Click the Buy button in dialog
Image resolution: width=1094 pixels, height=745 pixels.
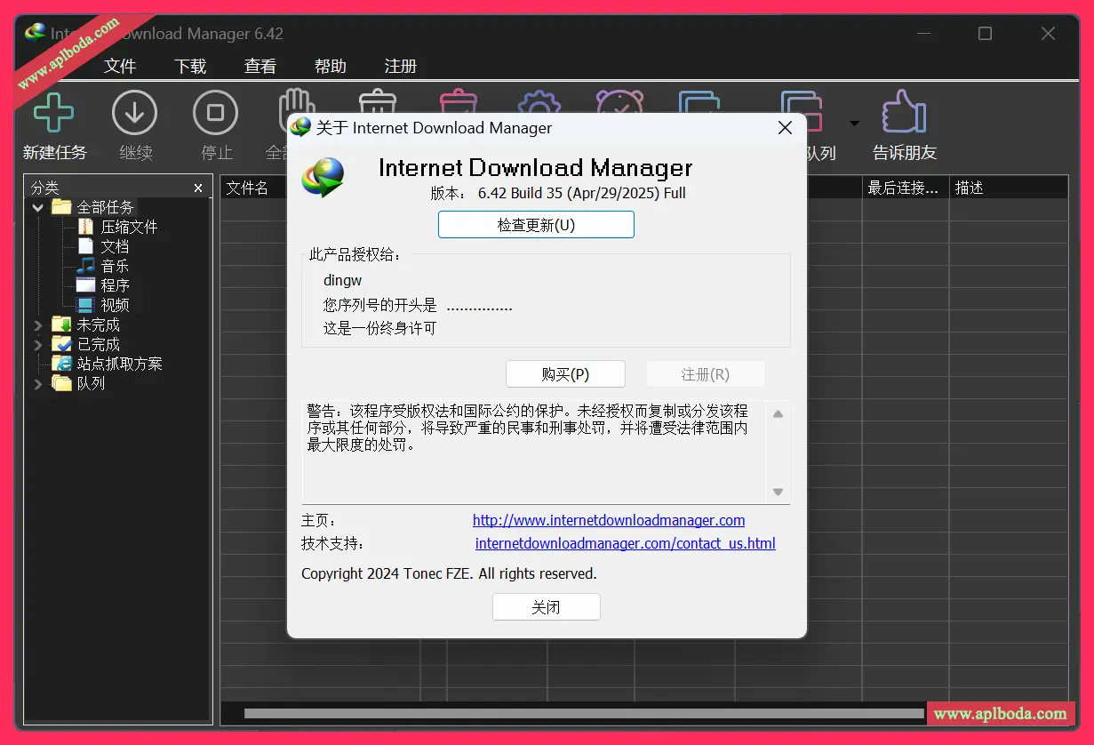pyautogui.click(x=565, y=374)
